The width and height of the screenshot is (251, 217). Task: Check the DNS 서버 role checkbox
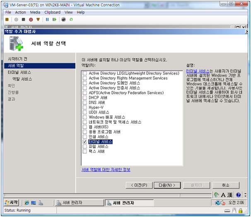pos(84,103)
